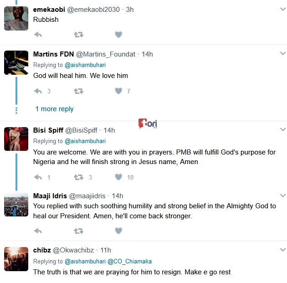Show "1 more reply" in thread

(54, 109)
